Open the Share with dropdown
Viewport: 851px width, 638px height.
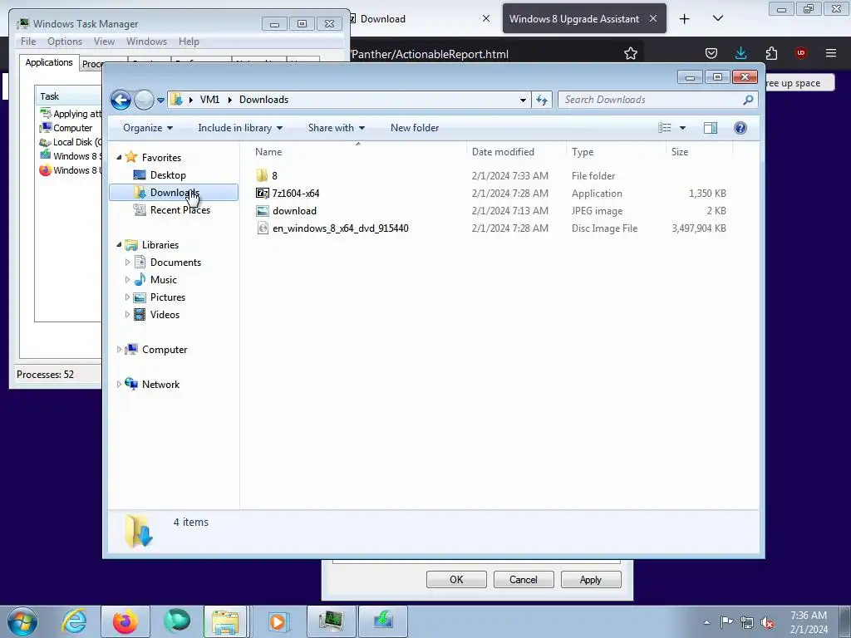337,128
